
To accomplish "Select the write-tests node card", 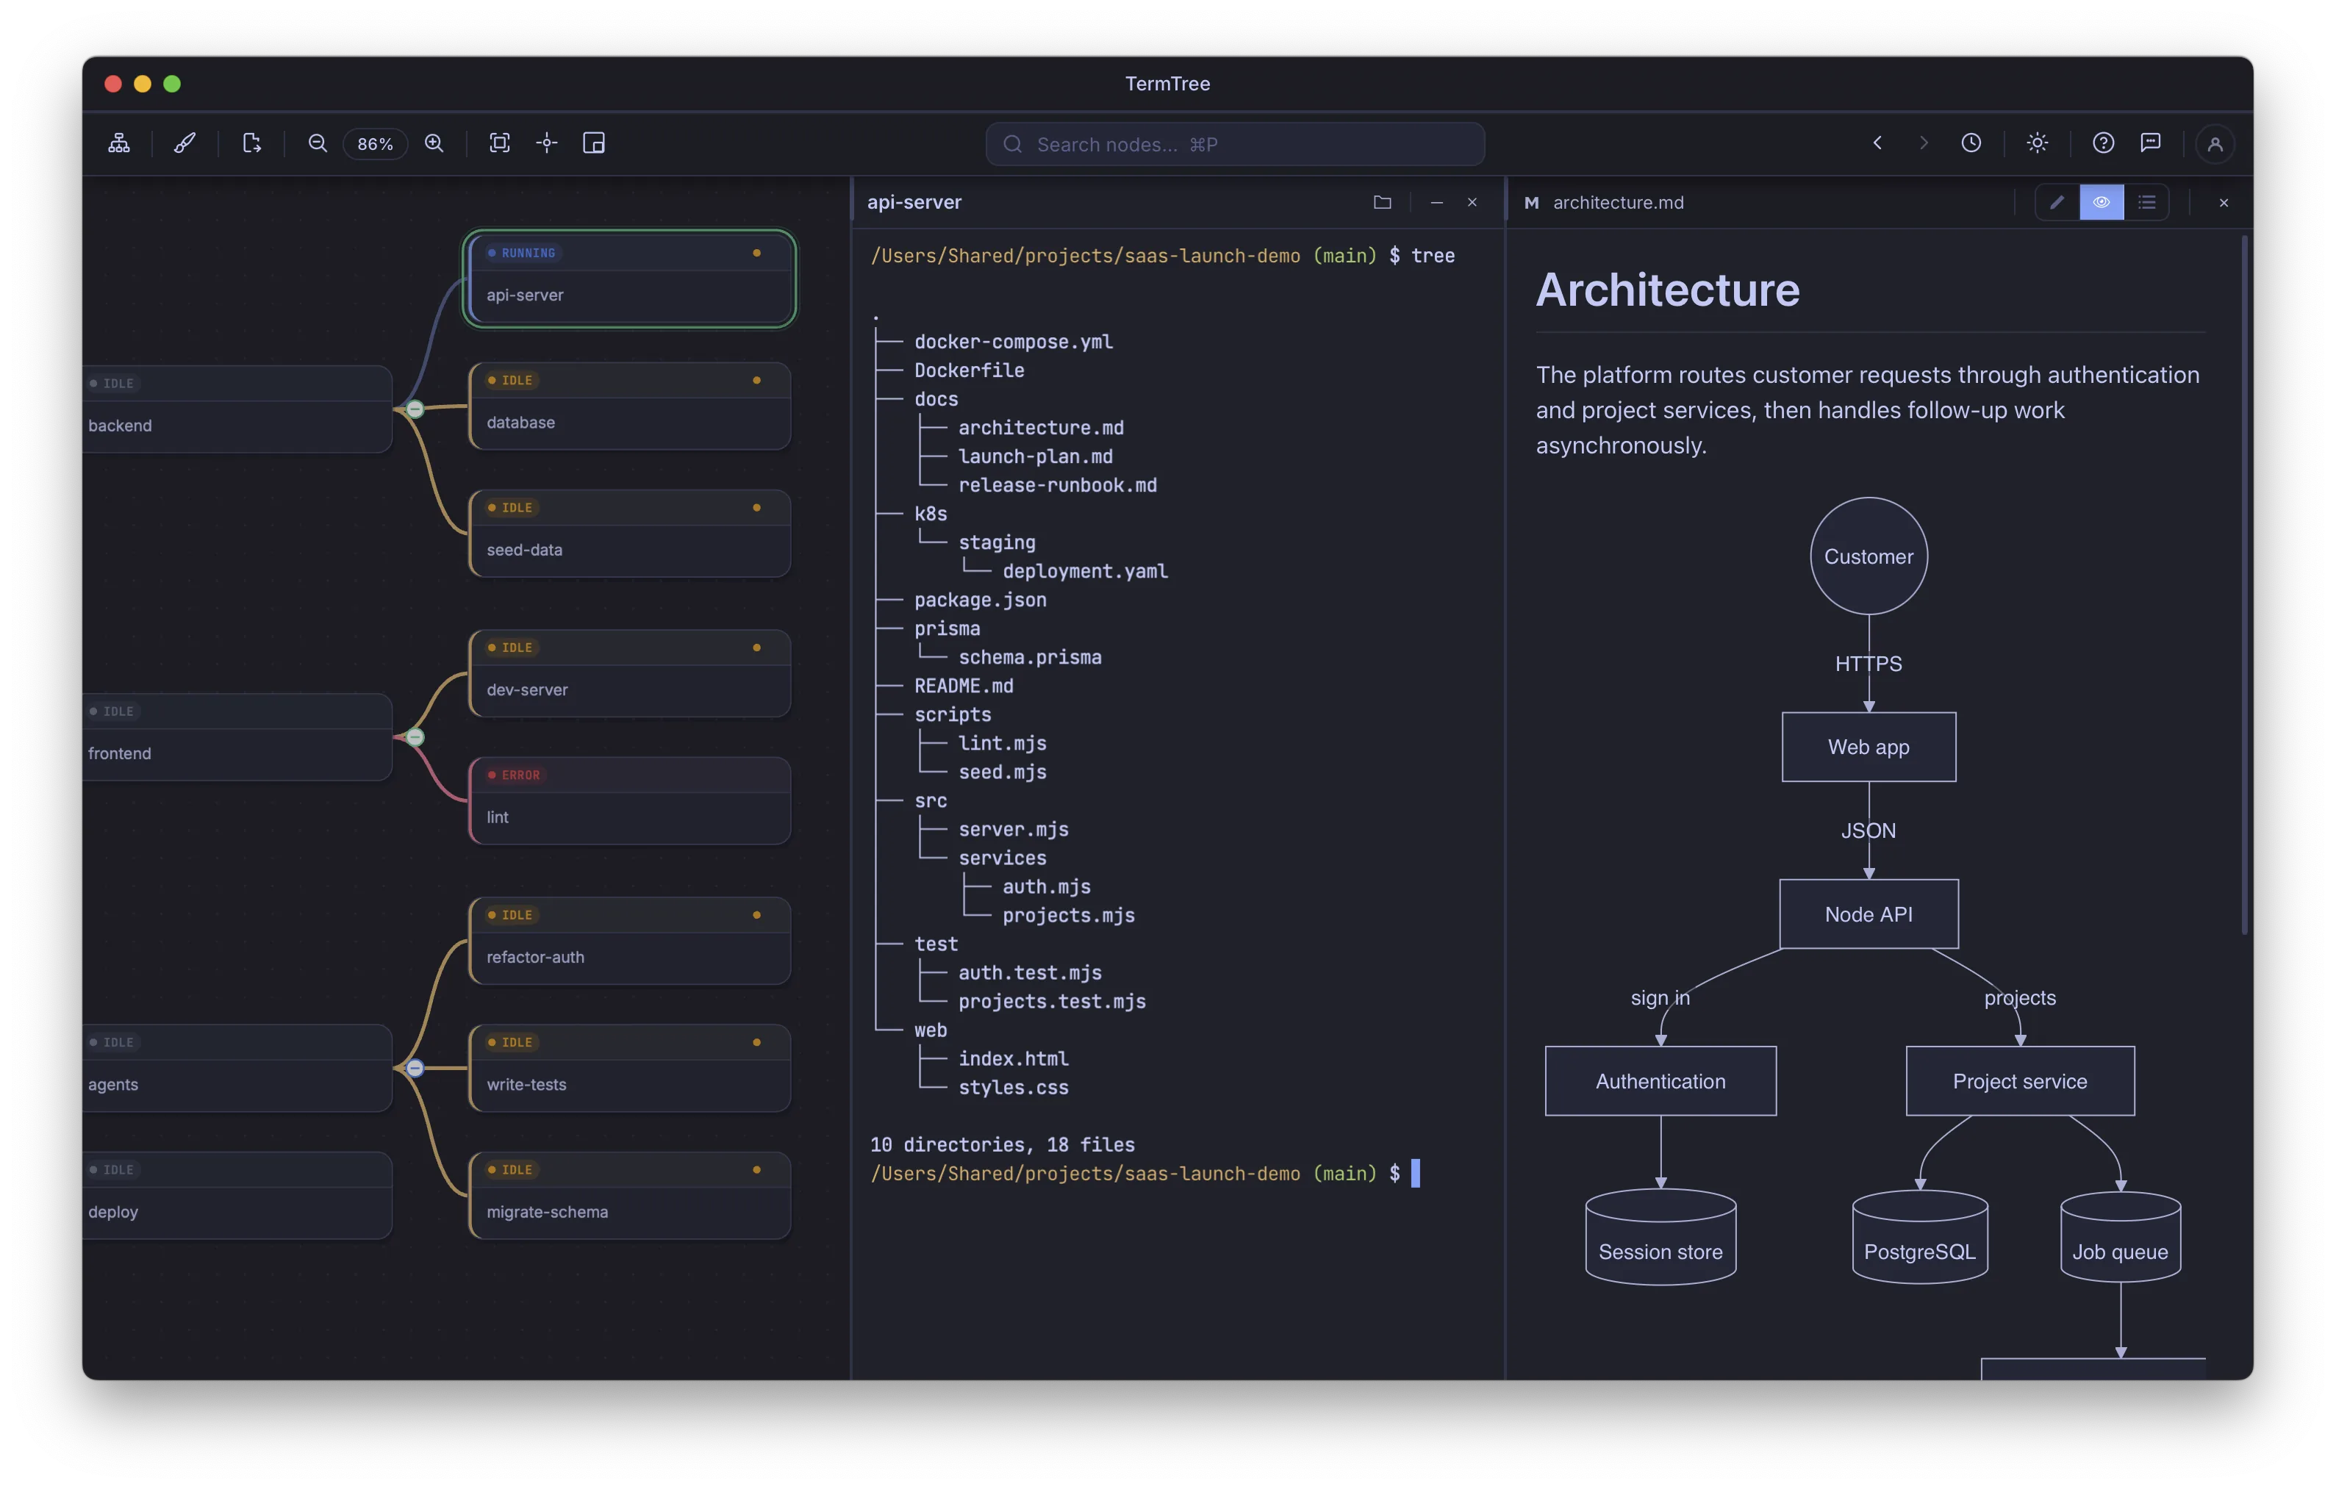I will click(630, 1068).
